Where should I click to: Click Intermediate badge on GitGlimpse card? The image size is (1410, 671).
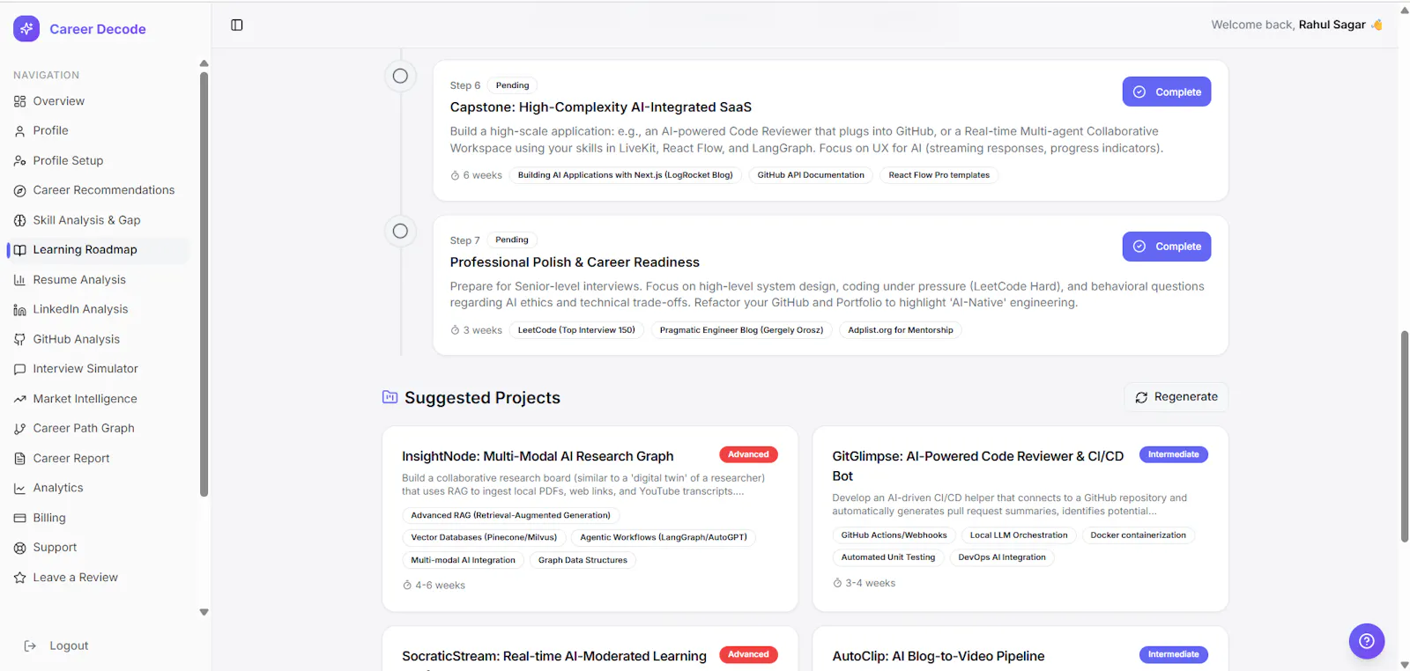point(1173,454)
